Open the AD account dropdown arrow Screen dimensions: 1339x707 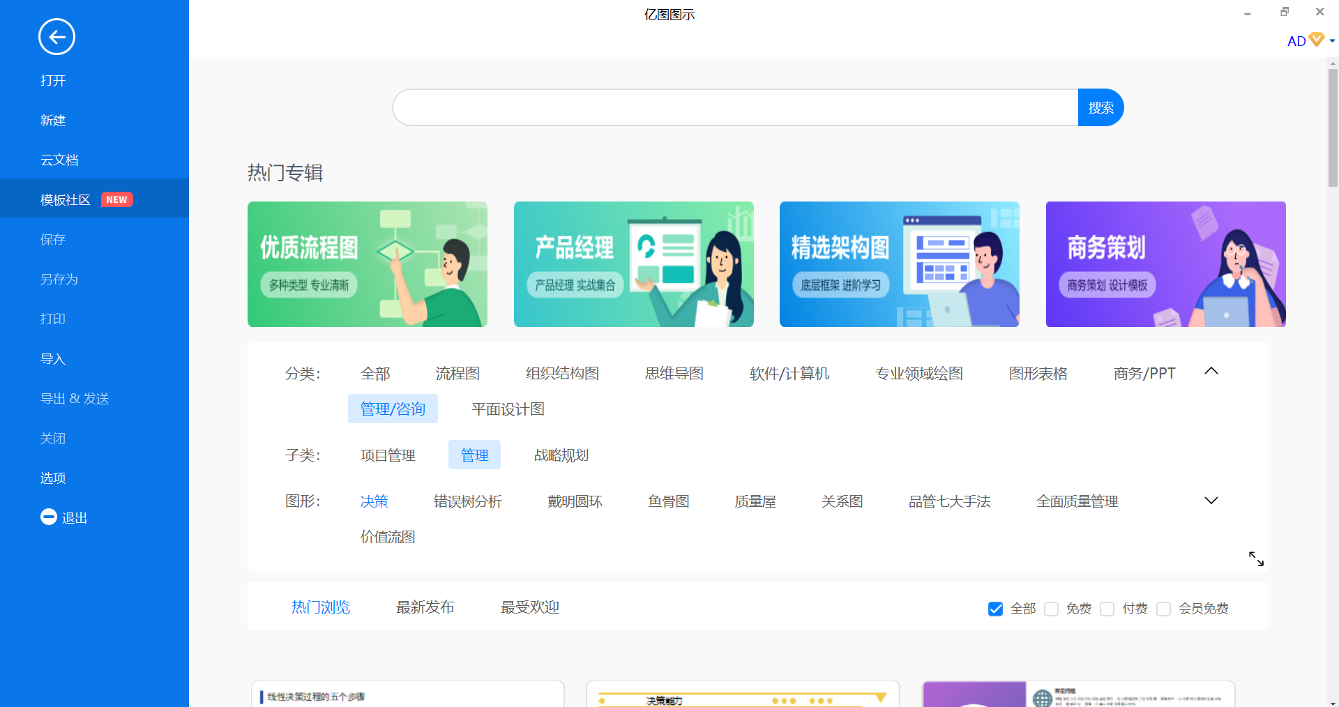[1332, 41]
